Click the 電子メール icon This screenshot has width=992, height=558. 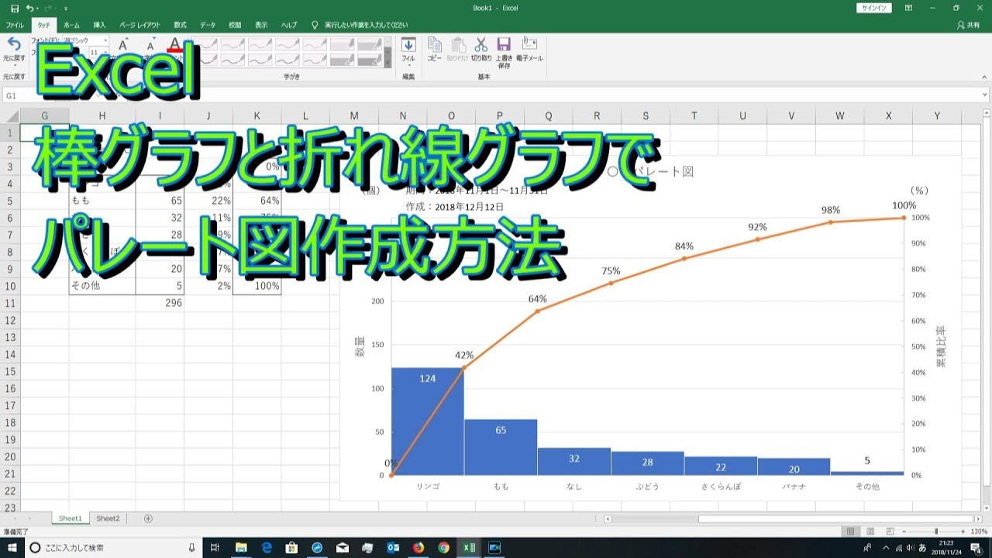coord(529,44)
